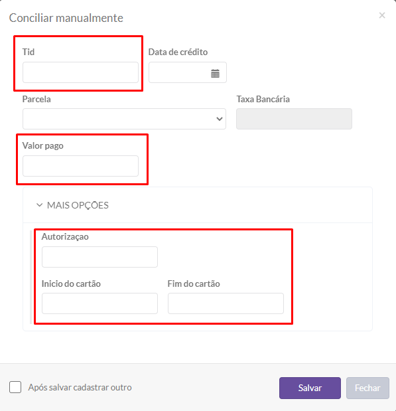The image size is (396, 411).
Task: Click the greyed Taxa Bancária field
Action: pyautogui.click(x=294, y=119)
